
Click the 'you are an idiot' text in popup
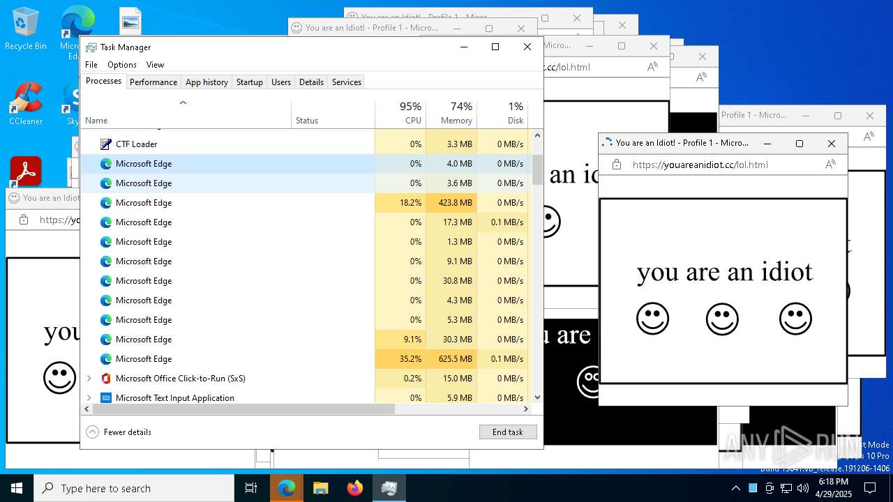(x=724, y=271)
